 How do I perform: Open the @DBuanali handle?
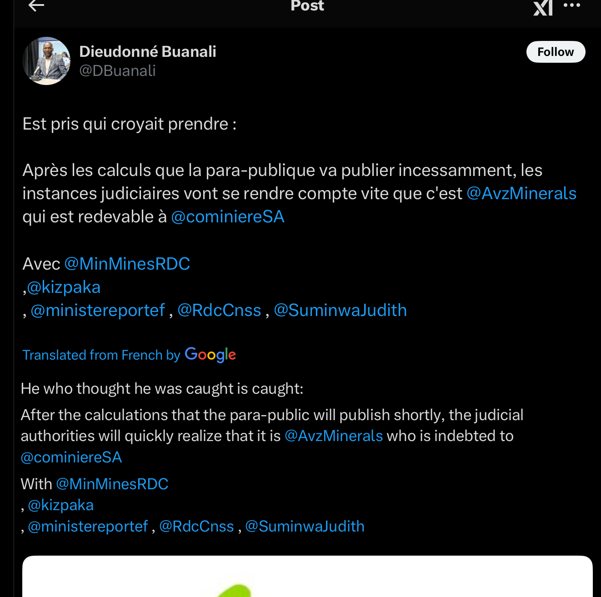coord(117,71)
